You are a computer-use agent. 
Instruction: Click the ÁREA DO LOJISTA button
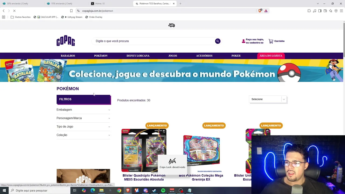tap(271, 56)
